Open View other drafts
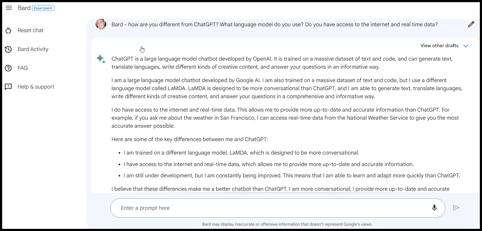Screen dimensions: 482x231 tap(440, 46)
